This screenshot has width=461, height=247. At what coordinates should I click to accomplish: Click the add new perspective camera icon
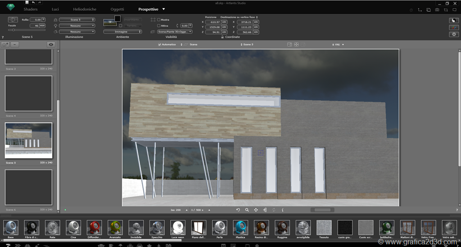point(5,44)
